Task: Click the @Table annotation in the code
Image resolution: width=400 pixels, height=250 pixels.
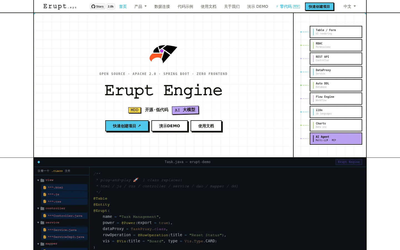Action: pyautogui.click(x=100, y=198)
